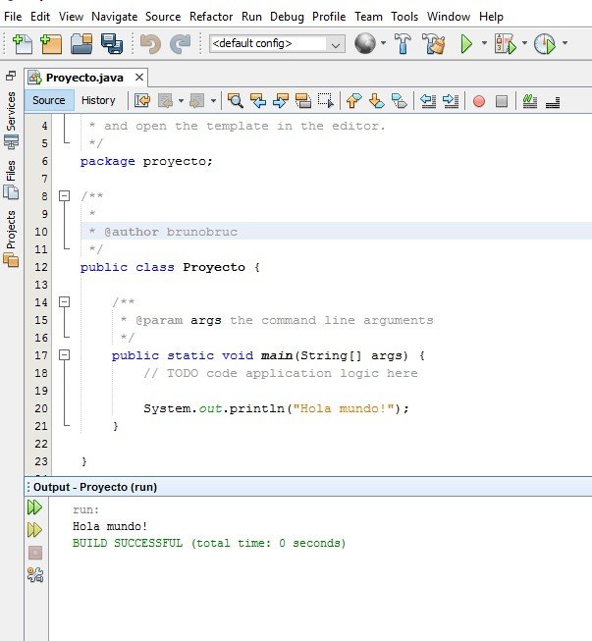Click the Build Project hammer icon
This screenshot has height=641, width=592.
point(401,44)
